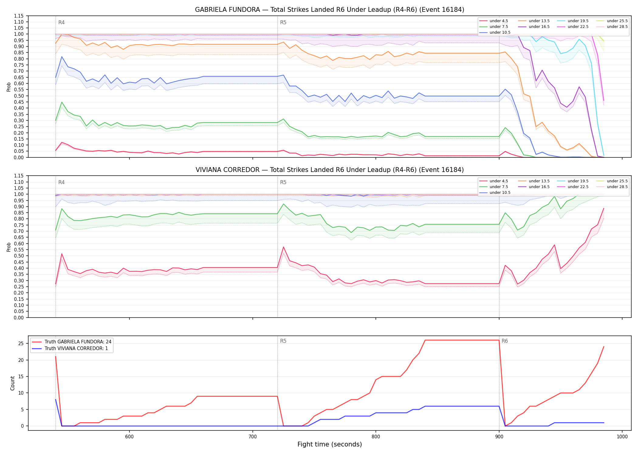Pick 'under 28.5' in the Corredor chart legend
The width and height of the screenshot is (638, 455).
click(612, 187)
